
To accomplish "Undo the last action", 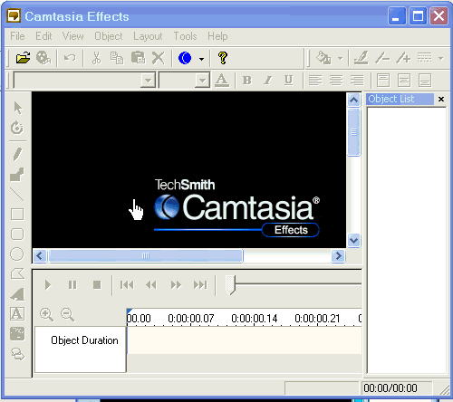I will click(x=70, y=57).
